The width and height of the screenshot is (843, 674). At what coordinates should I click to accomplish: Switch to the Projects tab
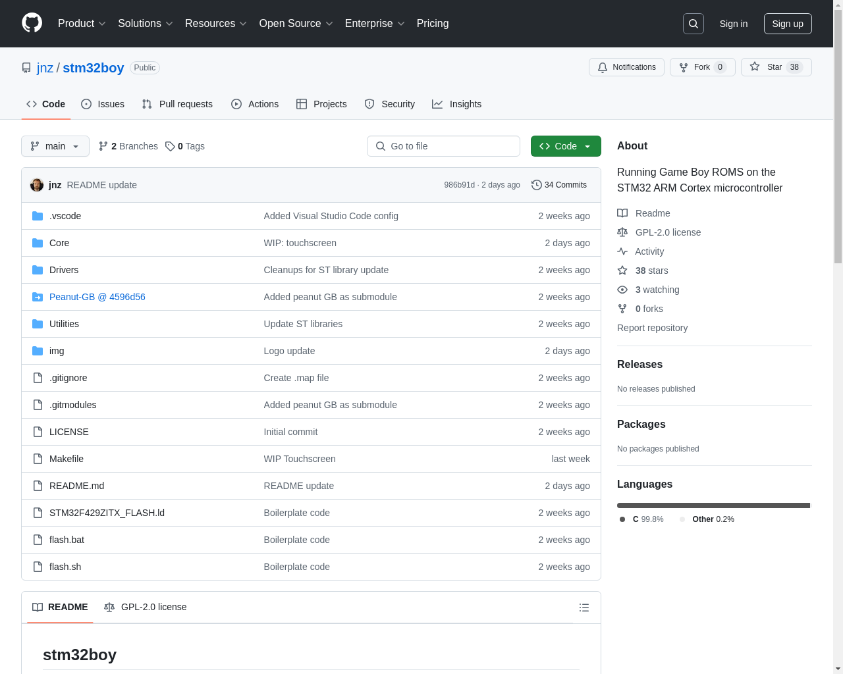(x=321, y=104)
